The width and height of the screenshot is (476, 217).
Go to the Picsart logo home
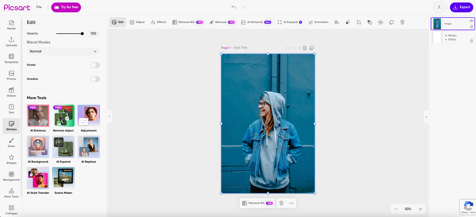coord(17,7)
